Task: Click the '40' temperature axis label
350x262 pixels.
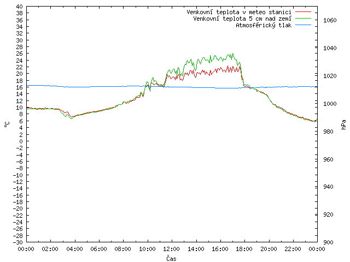Action: click(20, 7)
